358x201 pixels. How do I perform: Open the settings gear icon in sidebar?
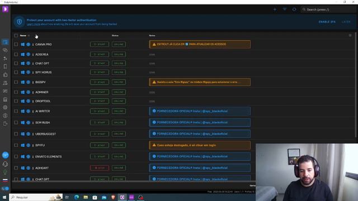click(x=5, y=107)
